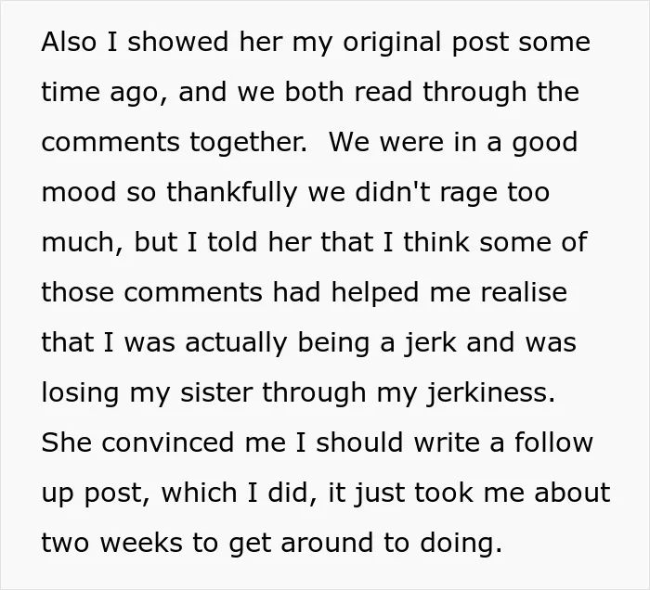Click the words "time ago"

pyautogui.click(x=99, y=94)
